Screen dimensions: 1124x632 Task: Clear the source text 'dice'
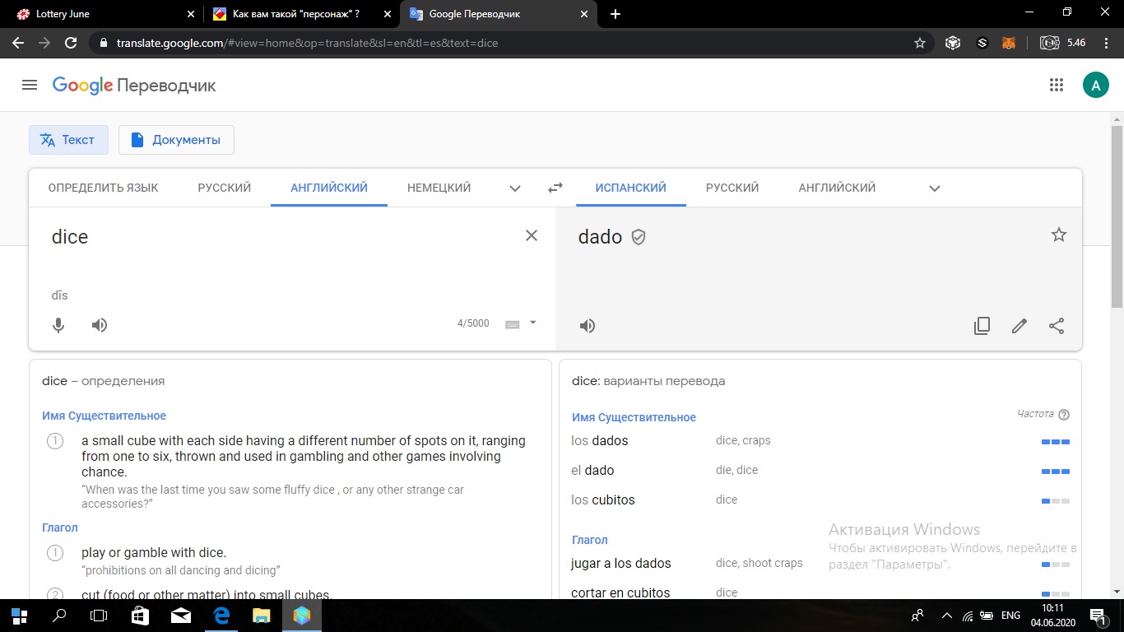pos(532,236)
